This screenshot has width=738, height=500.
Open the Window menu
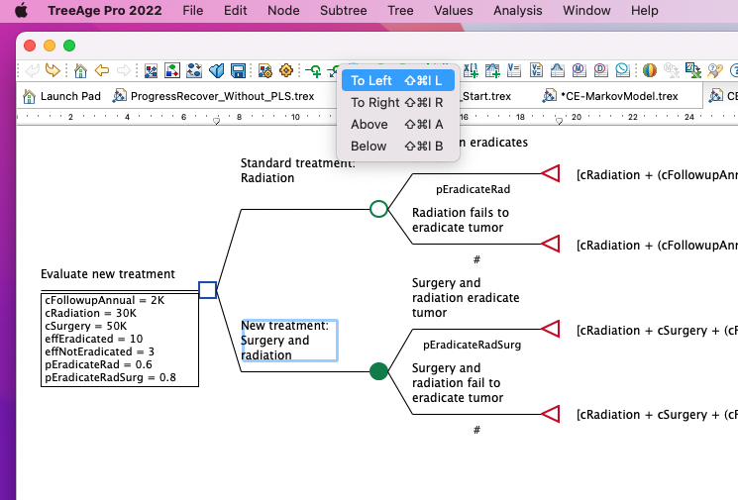(586, 10)
